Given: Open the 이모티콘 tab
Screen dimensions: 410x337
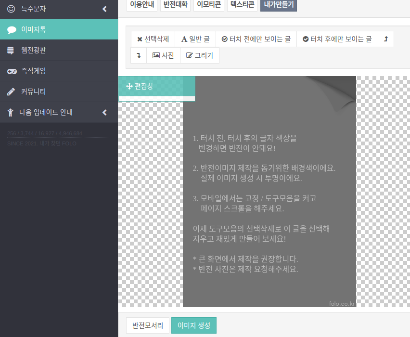Looking at the screenshot, I should click(x=209, y=5).
